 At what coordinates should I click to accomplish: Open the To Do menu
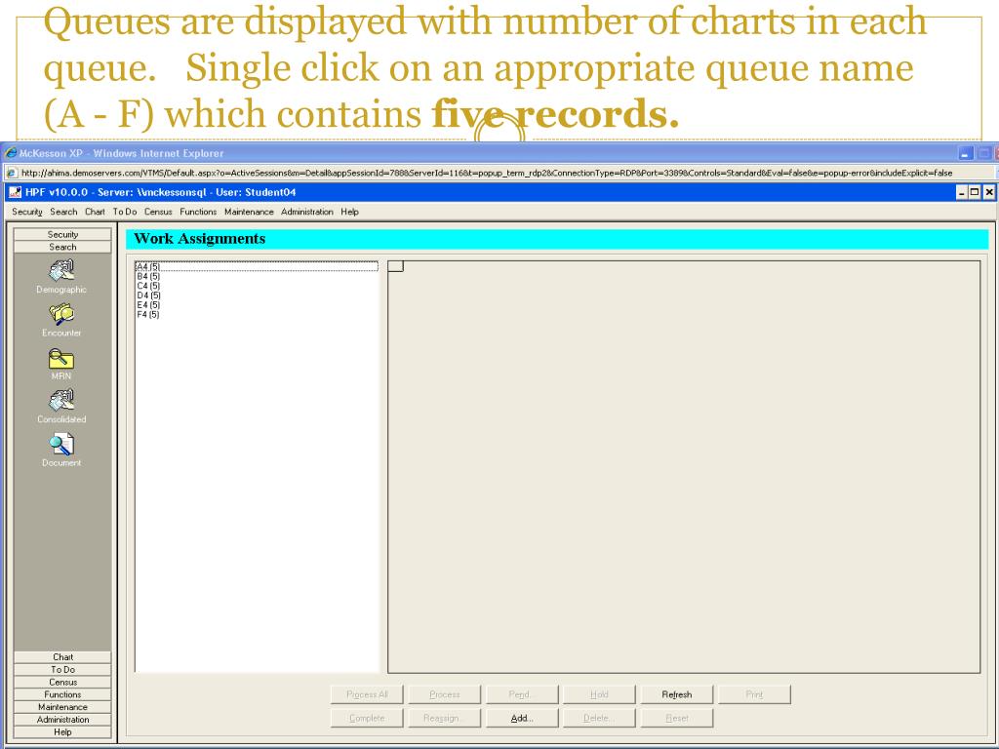pyautogui.click(x=125, y=212)
